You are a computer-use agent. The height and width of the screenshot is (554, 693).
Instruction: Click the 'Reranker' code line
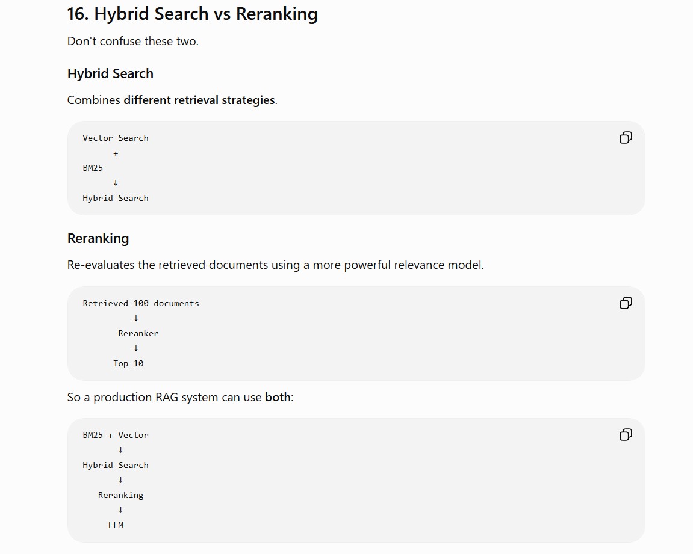coord(138,334)
